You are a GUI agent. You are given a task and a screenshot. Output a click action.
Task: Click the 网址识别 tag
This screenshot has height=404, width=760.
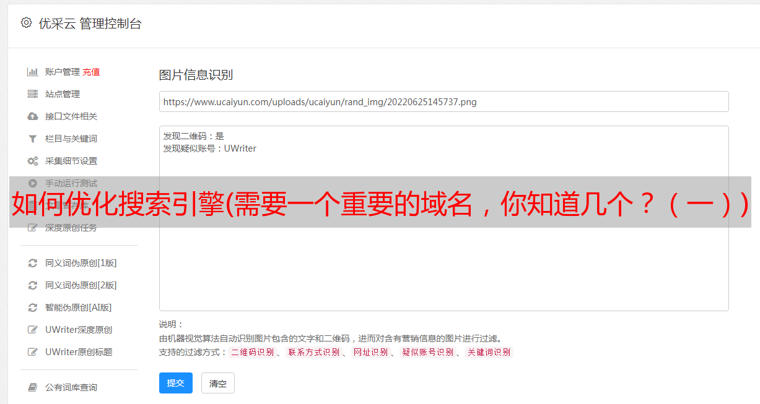[x=370, y=352]
